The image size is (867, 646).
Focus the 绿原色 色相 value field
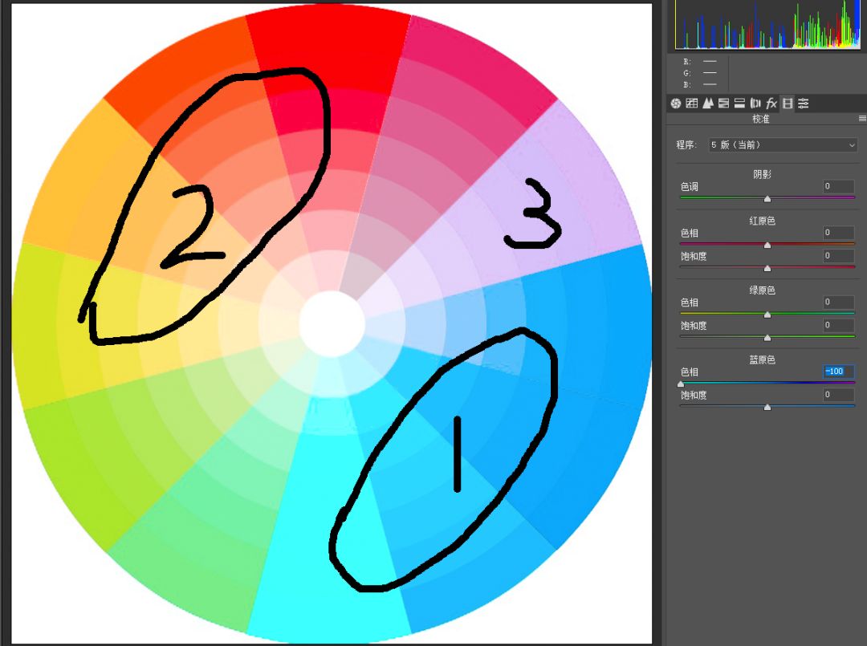pyautogui.click(x=838, y=303)
